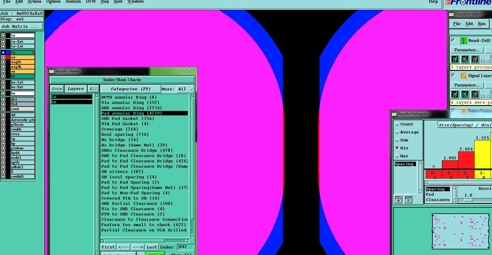Screen dimensions: 492x255
Task: Toggle the Signal Layer checklist checkbox
Action: tap(453, 75)
